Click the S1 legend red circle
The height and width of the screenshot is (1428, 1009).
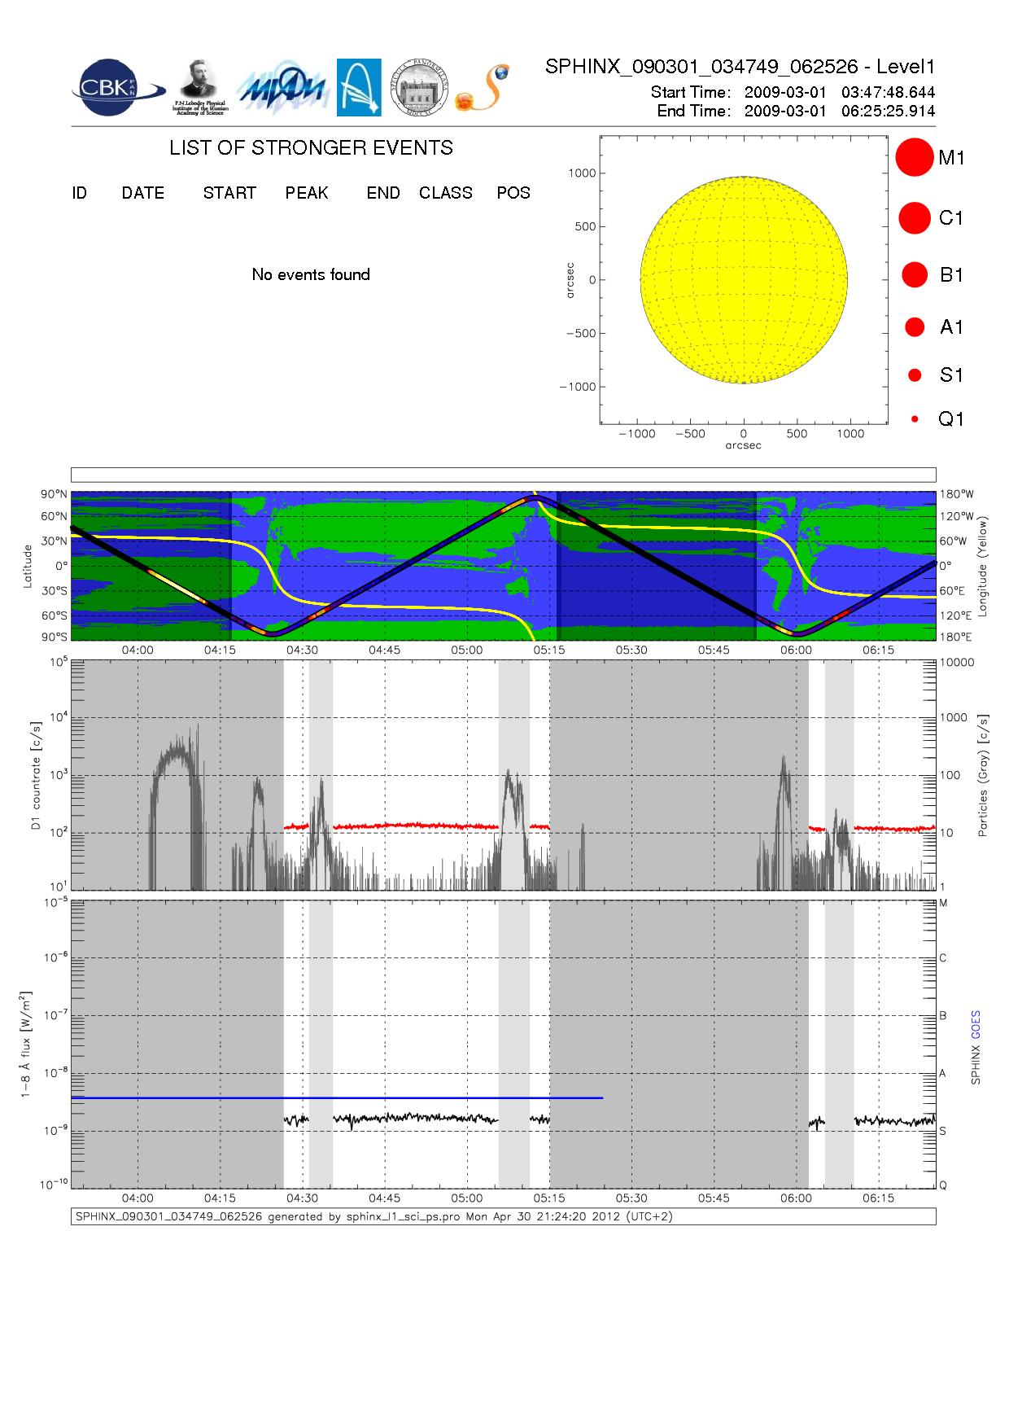coord(914,375)
